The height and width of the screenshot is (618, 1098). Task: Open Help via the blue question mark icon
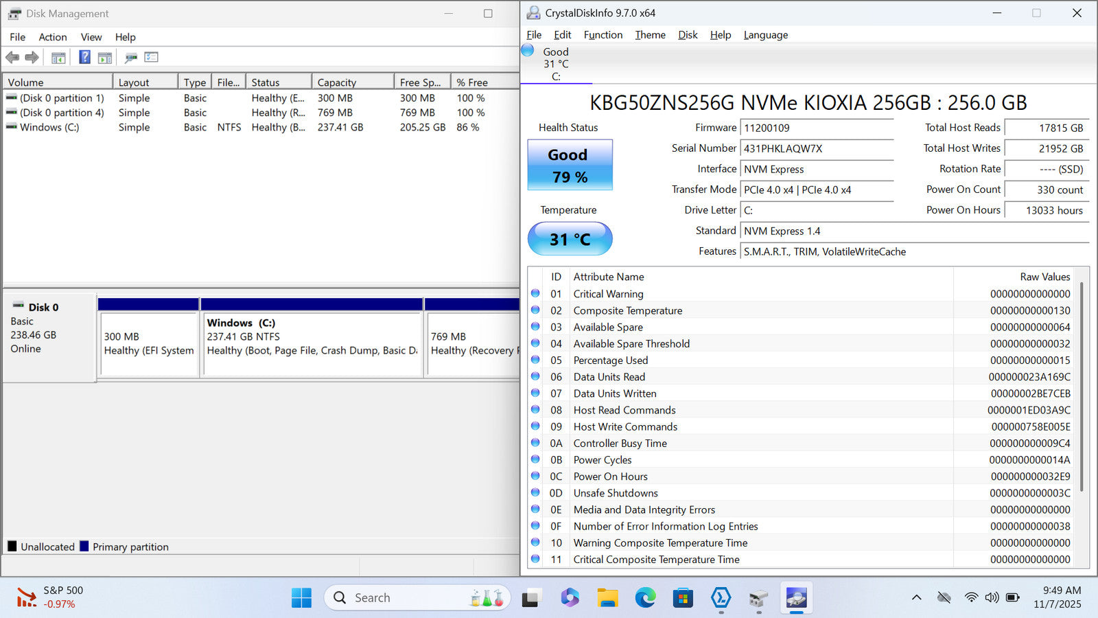(x=84, y=58)
